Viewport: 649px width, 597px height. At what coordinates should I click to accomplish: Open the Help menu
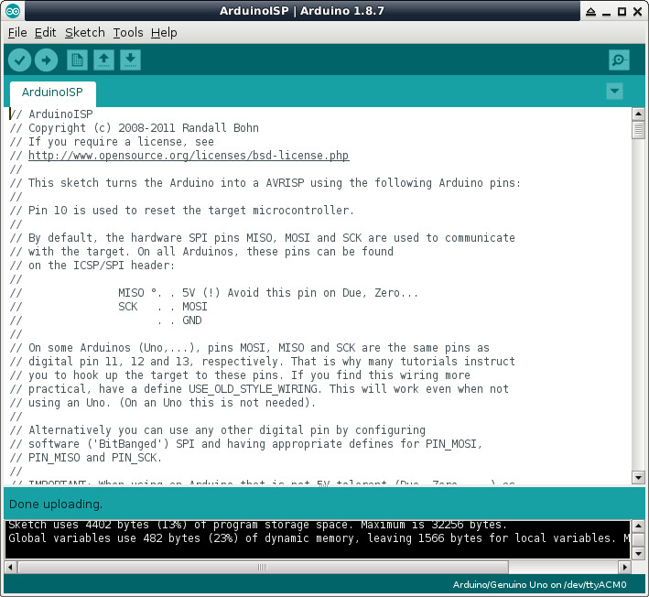[x=164, y=32]
